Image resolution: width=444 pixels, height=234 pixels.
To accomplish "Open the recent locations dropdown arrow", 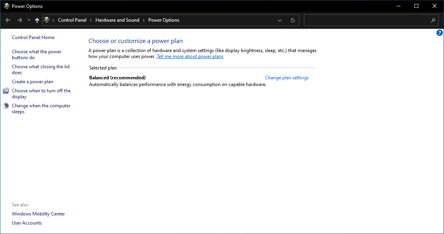I will coord(29,20).
